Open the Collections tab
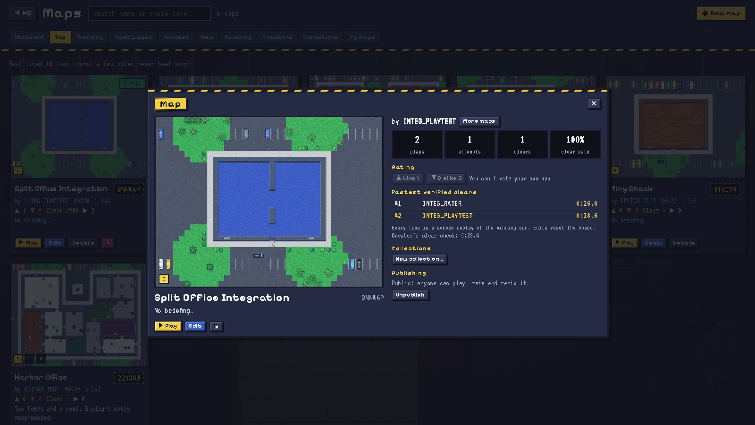This screenshot has width=755, height=425. pyautogui.click(x=320, y=37)
